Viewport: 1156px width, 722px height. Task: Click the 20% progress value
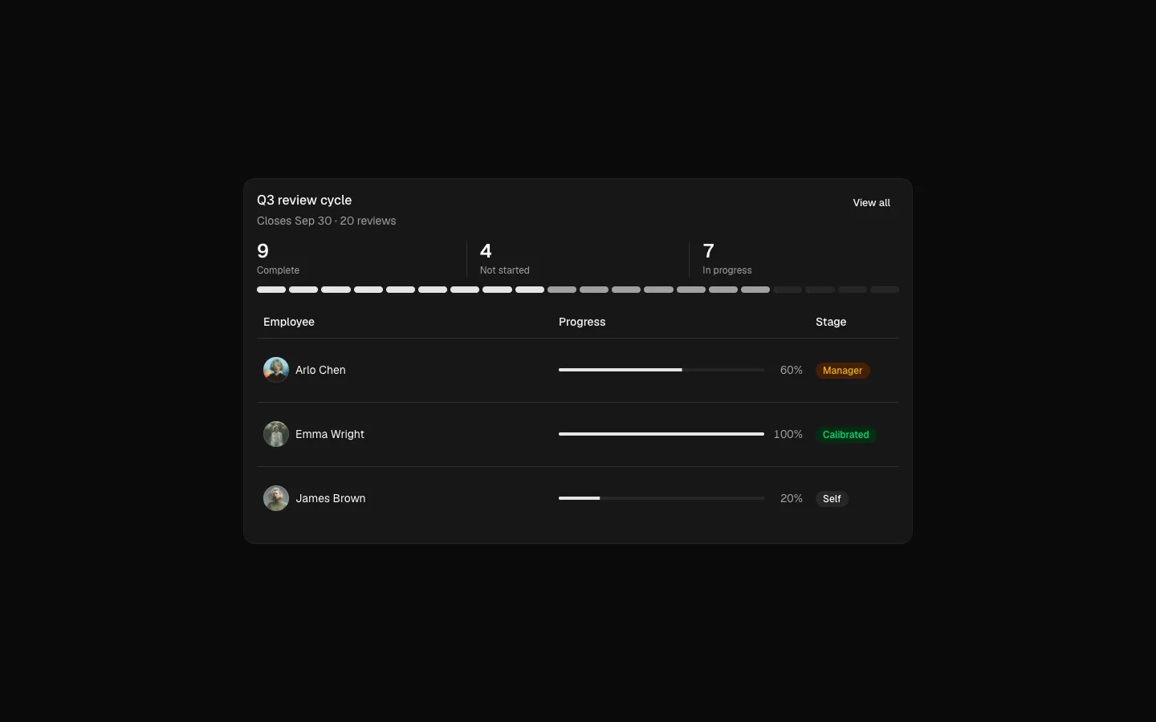pos(792,498)
